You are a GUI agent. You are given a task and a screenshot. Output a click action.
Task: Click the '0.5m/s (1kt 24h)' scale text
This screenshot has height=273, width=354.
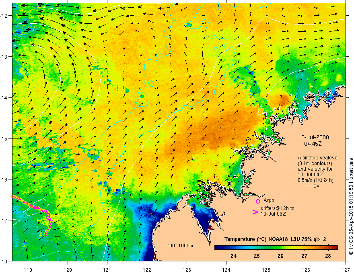pos(315,180)
